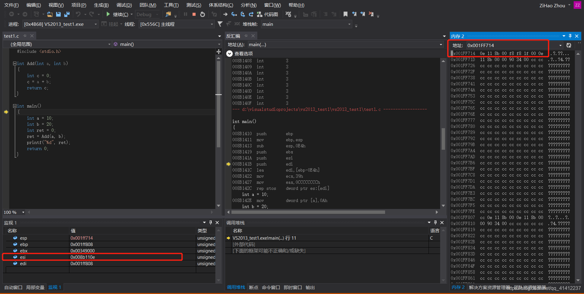Open the main() member dropdown in editor
The width and height of the screenshot is (584, 294).
click(x=167, y=44)
